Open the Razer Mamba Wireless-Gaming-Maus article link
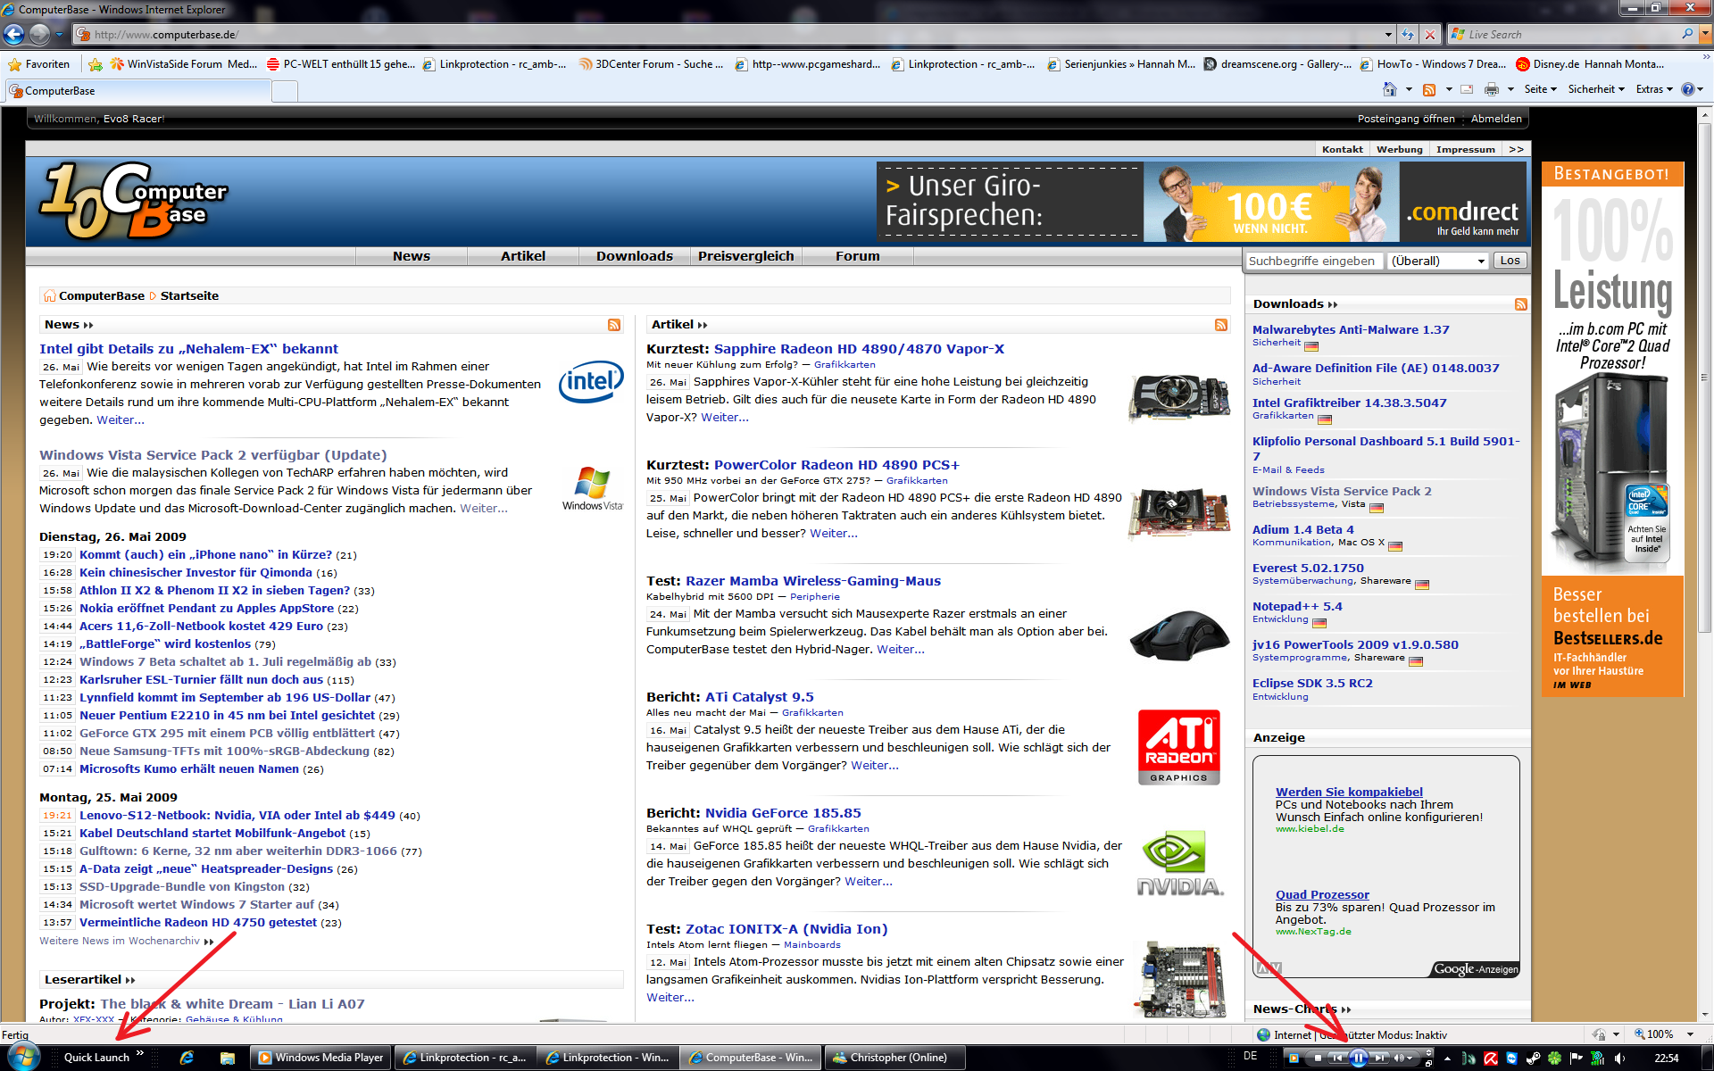The width and height of the screenshot is (1714, 1071). 812,581
